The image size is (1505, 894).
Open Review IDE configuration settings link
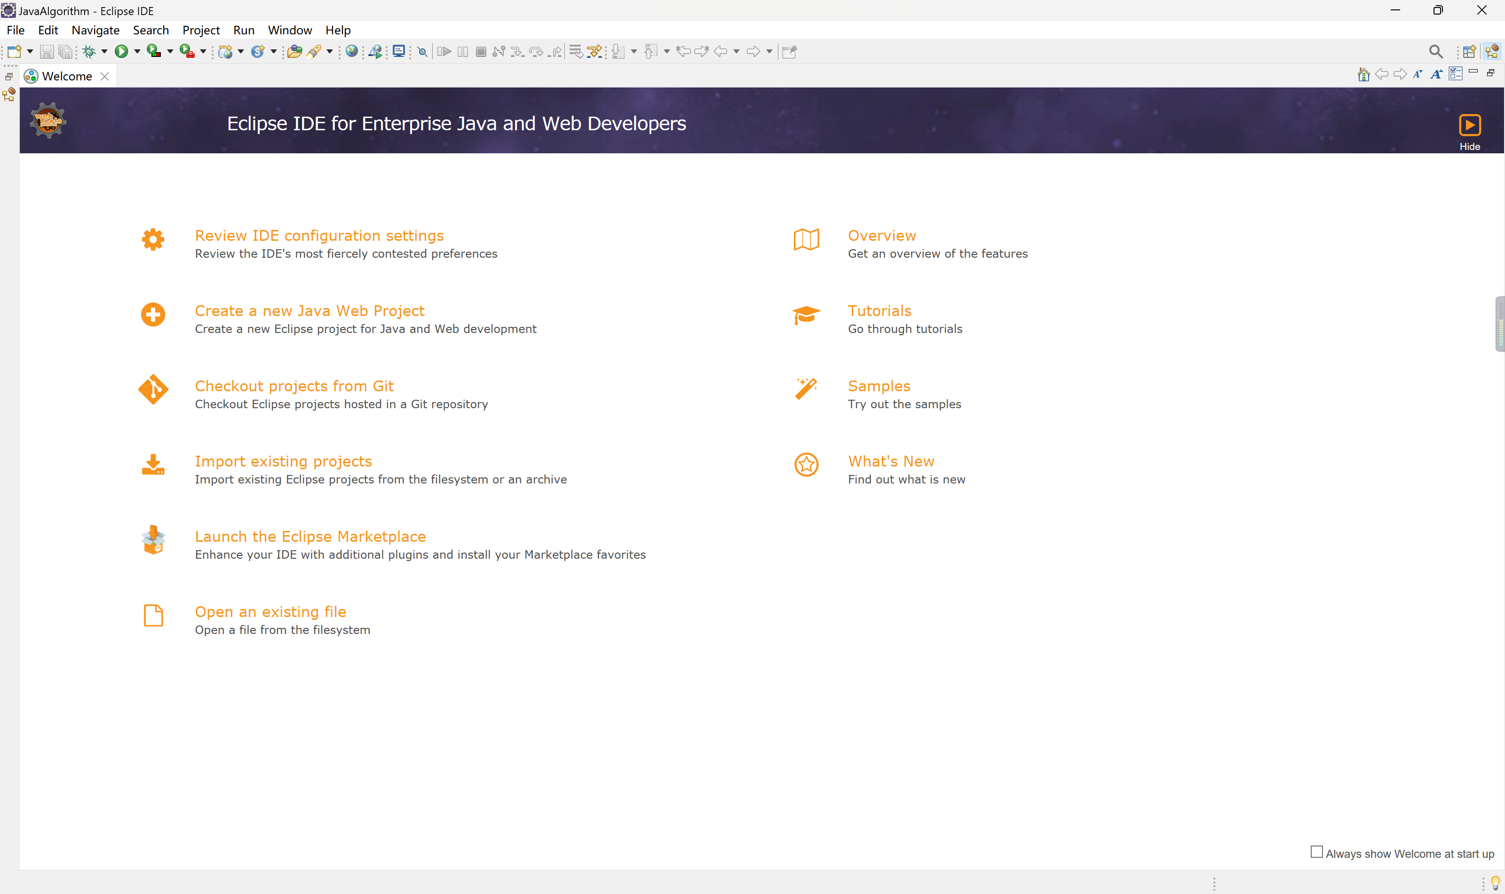coord(319,236)
